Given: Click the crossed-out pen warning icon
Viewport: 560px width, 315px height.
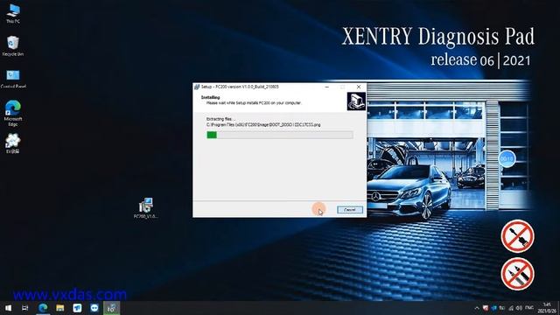Looking at the screenshot, I should coord(517,274).
